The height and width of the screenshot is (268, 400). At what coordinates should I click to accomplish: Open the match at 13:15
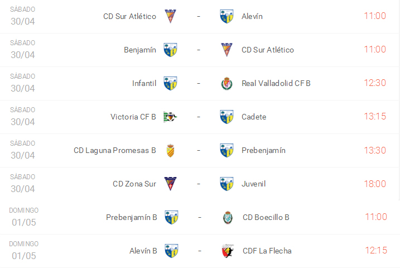[x=375, y=116]
